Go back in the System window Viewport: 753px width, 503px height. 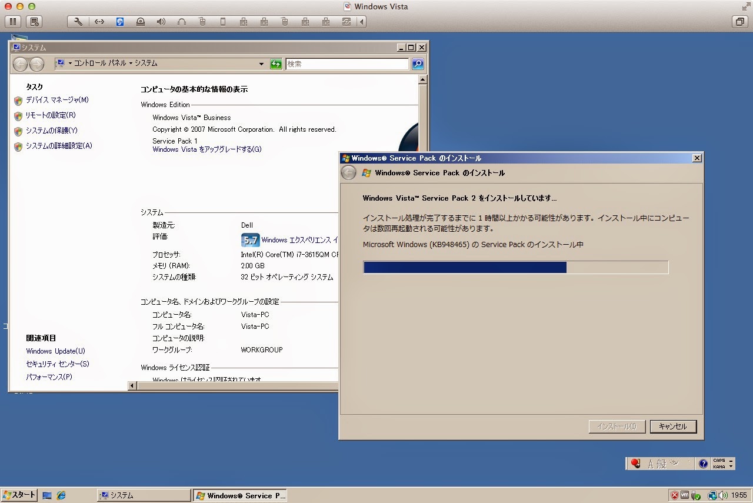pyautogui.click(x=20, y=64)
